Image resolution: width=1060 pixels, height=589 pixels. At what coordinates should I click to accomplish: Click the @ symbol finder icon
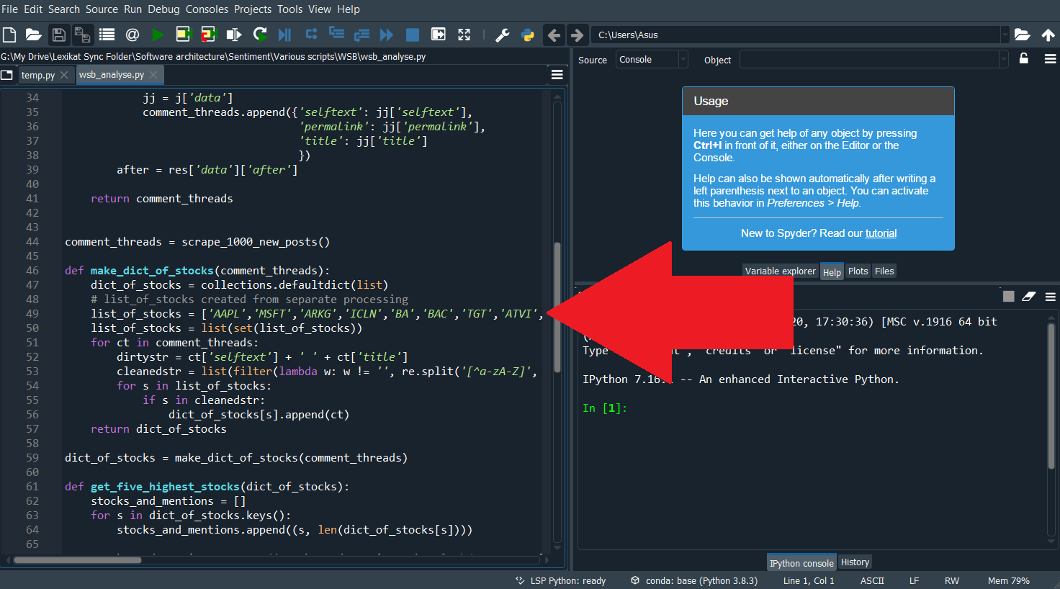point(132,35)
